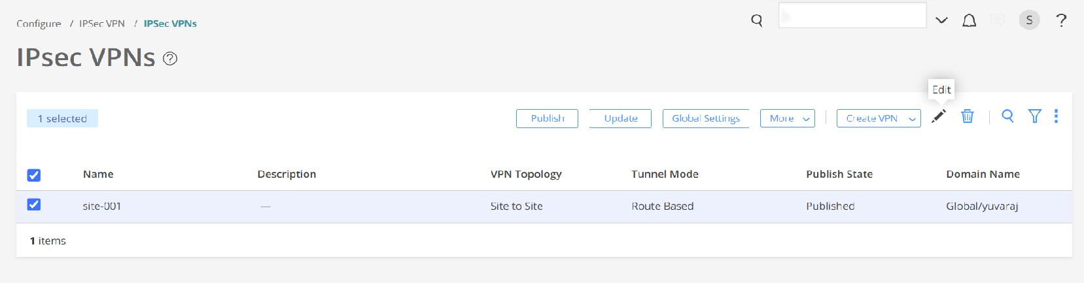Click the global search icon in header
Viewport: 1084px width, 283px height.
757,20
